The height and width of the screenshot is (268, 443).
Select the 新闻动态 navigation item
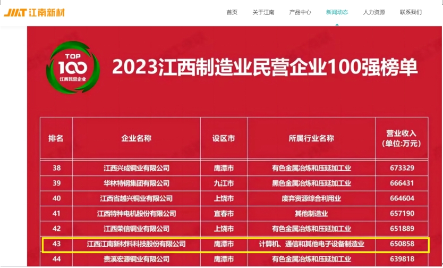point(337,12)
